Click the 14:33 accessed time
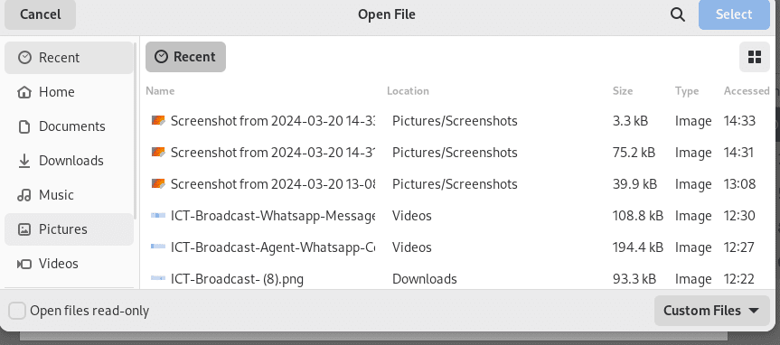This screenshot has width=780, height=345. (x=739, y=121)
